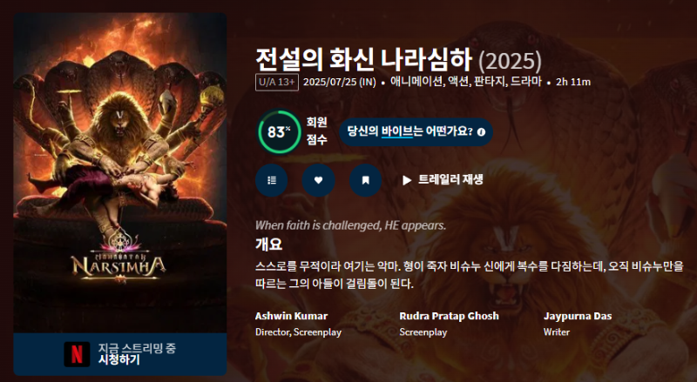Click the add-to-list icon button
Viewport: 697px width, 382px height.
[272, 180]
